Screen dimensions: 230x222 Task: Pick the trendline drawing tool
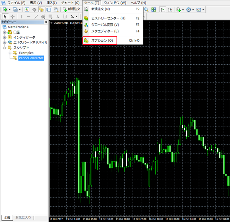pos(36,17)
